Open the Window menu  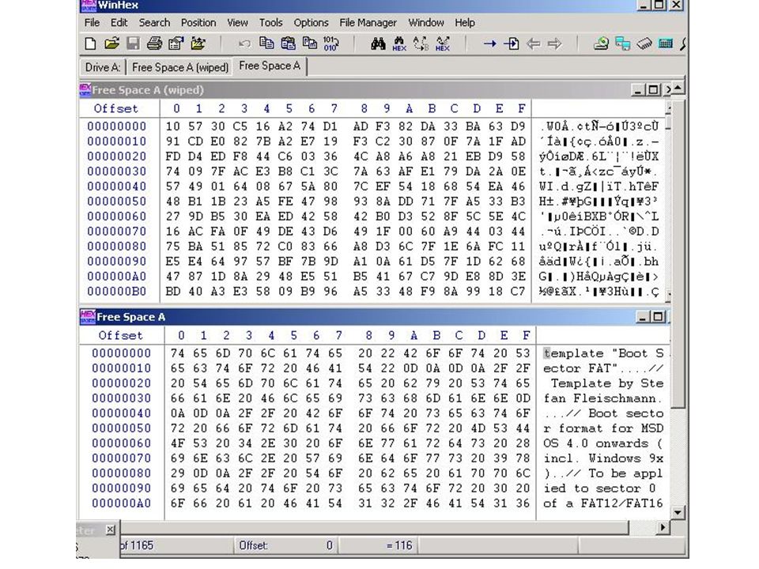click(x=426, y=22)
